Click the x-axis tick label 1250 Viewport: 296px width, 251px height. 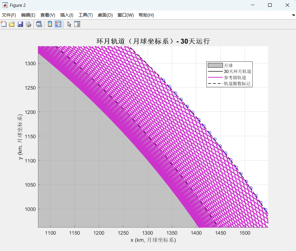coord(123,233)
